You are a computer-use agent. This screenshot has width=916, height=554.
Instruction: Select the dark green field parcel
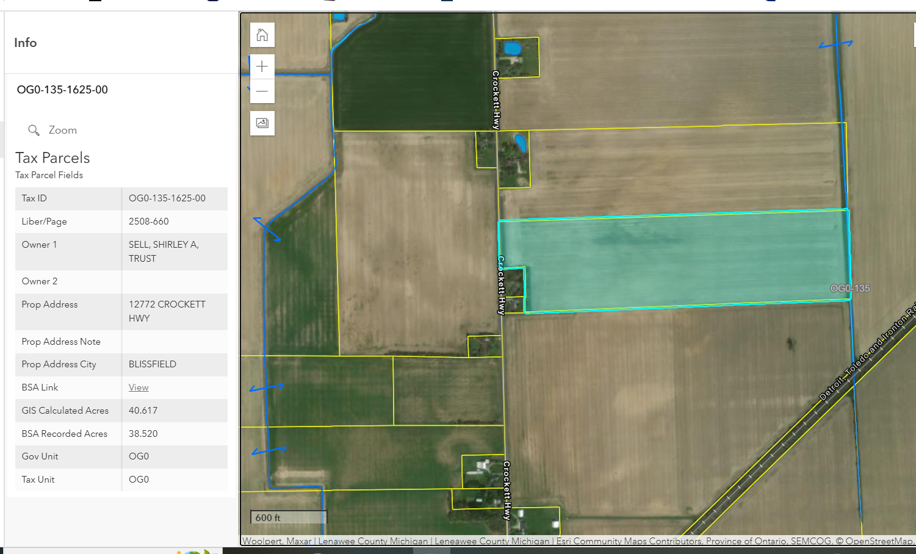coord(412,73)
